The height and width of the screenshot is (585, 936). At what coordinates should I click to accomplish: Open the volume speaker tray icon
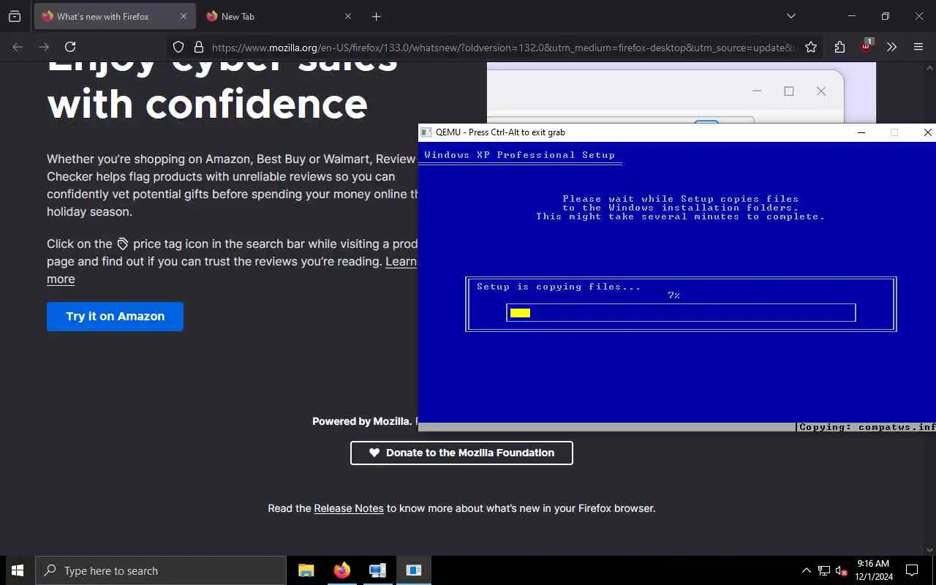click(x=842, y=570)
